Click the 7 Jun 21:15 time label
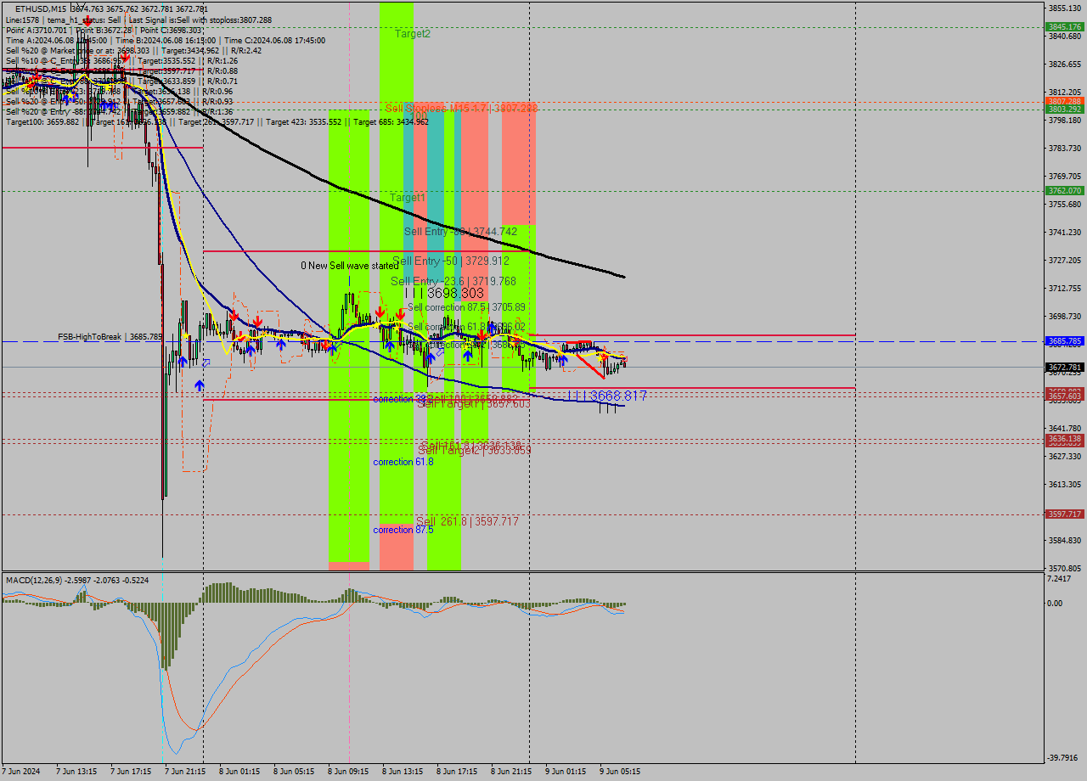Screen dimensions: 1087x781 pos(184,772)
